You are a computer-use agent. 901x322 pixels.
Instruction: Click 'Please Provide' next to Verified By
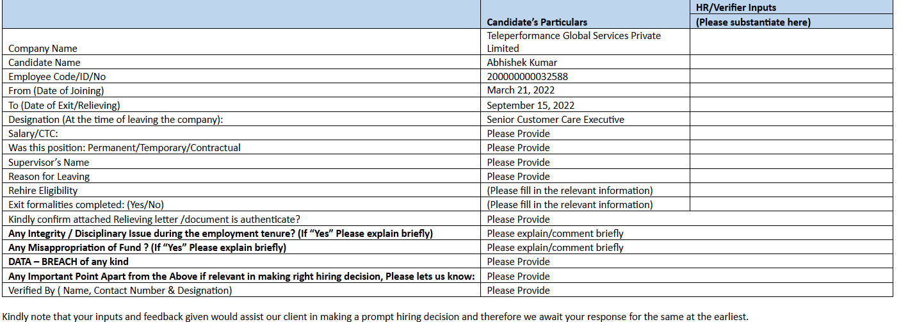[518, 290]
